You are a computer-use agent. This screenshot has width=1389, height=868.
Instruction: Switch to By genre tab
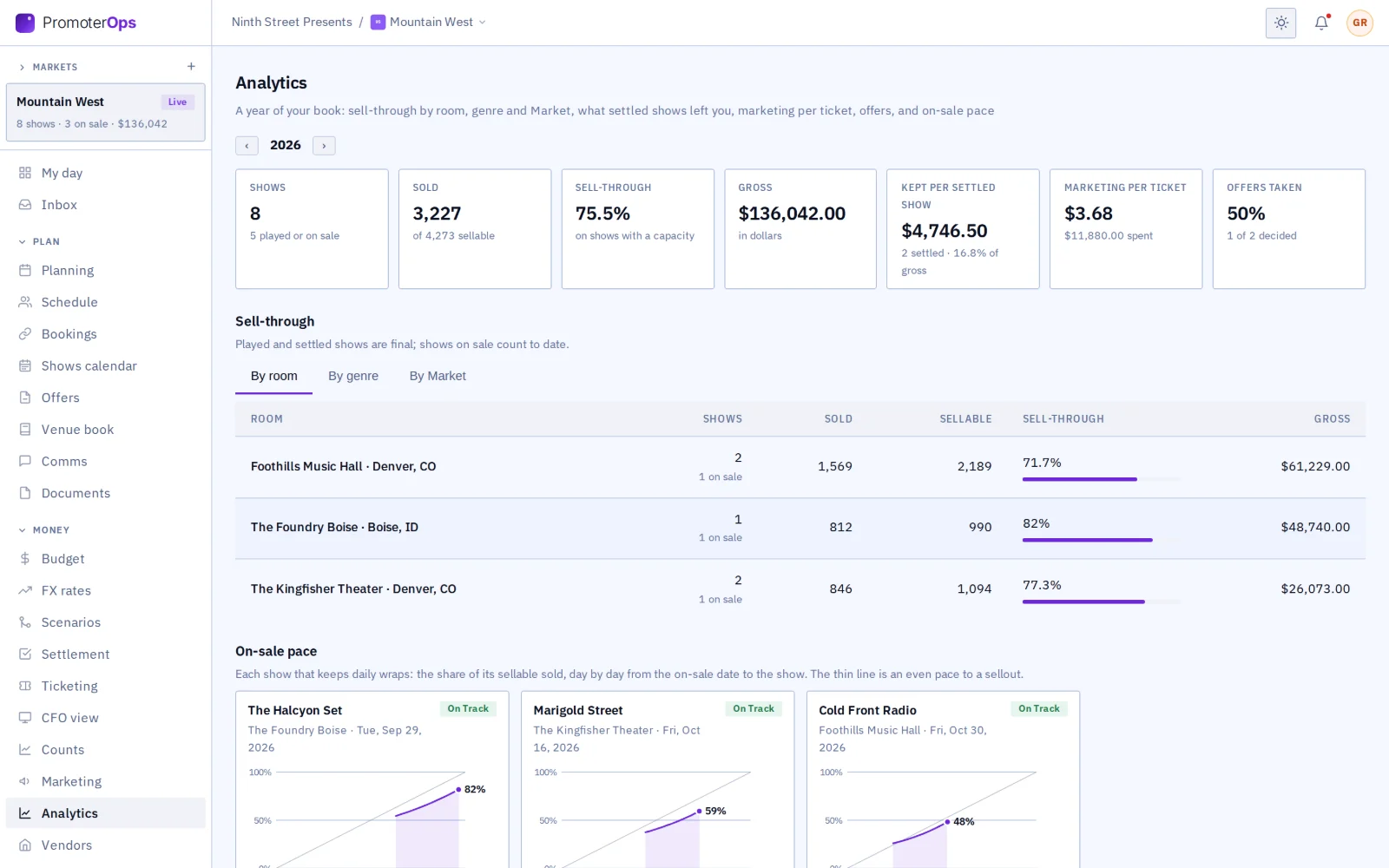pos(353,377)
